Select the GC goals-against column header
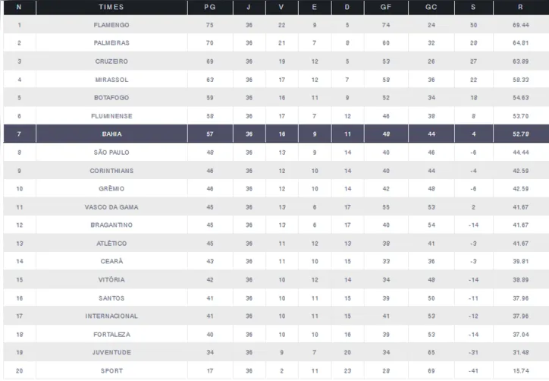 tap(431, 7)
